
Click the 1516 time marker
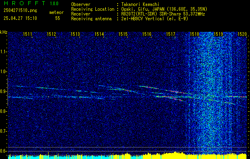(x=147, y=34)
